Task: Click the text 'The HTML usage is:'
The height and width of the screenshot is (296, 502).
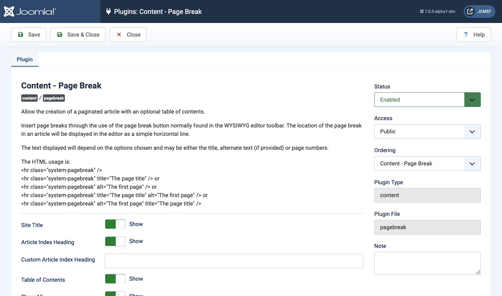Action: point(46,162)
